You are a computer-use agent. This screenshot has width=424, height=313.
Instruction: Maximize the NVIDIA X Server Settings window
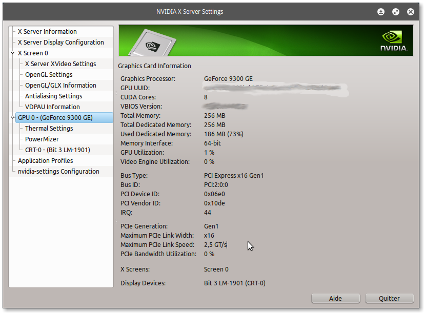point(396,12)
